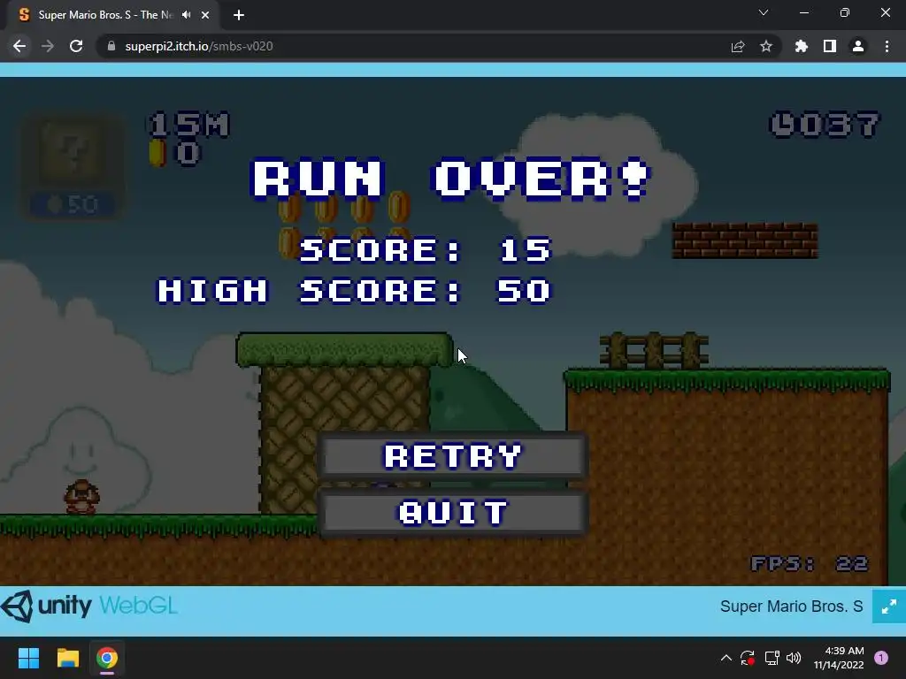Open volume control in tray
Viewport: 906px width, 679px height.
tap(794, 658)
